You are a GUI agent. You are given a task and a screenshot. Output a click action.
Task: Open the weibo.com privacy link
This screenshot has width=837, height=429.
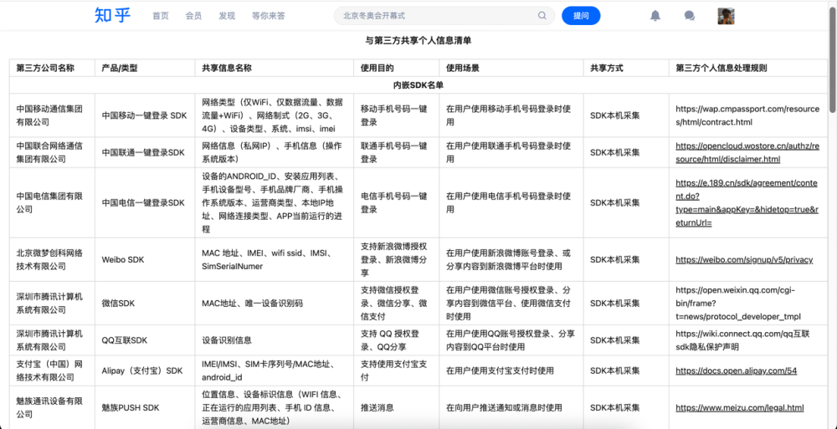[x=744, y=260]
